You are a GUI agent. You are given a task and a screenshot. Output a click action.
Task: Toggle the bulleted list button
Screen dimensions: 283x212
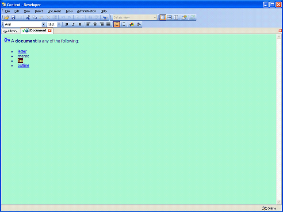tap(117, 24)
